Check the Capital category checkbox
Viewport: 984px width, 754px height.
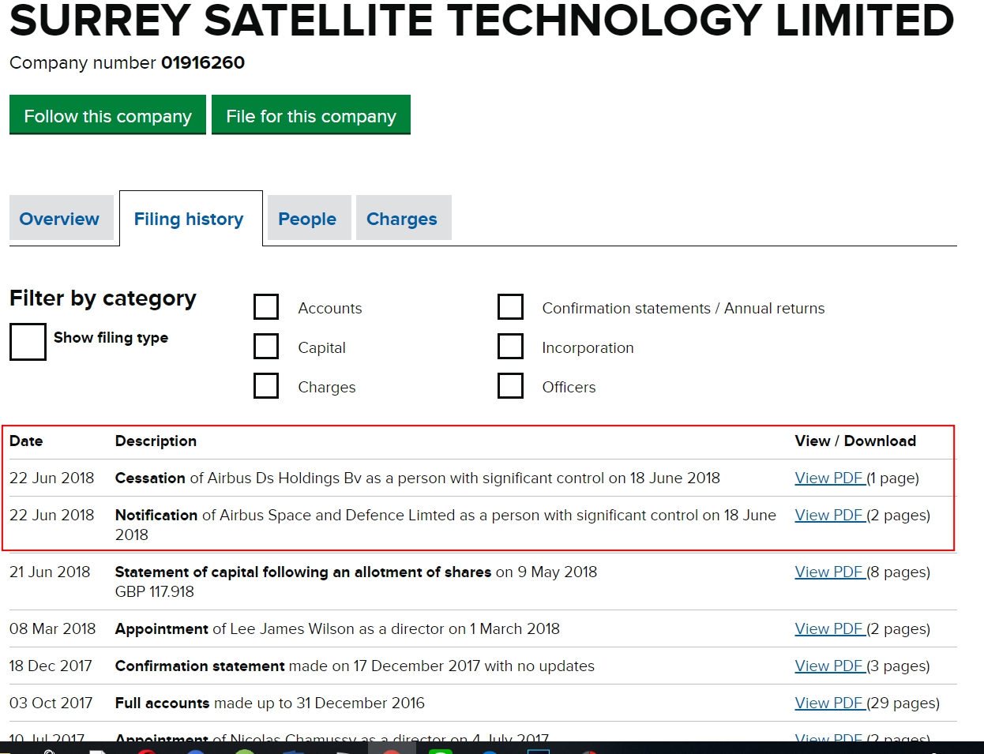[266, 347]
